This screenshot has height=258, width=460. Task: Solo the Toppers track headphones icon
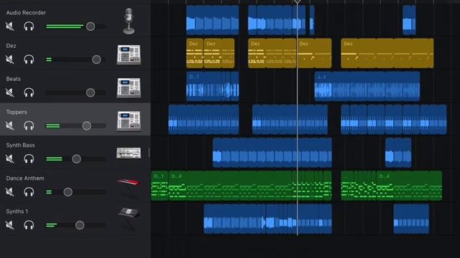(x=29, y=126)
